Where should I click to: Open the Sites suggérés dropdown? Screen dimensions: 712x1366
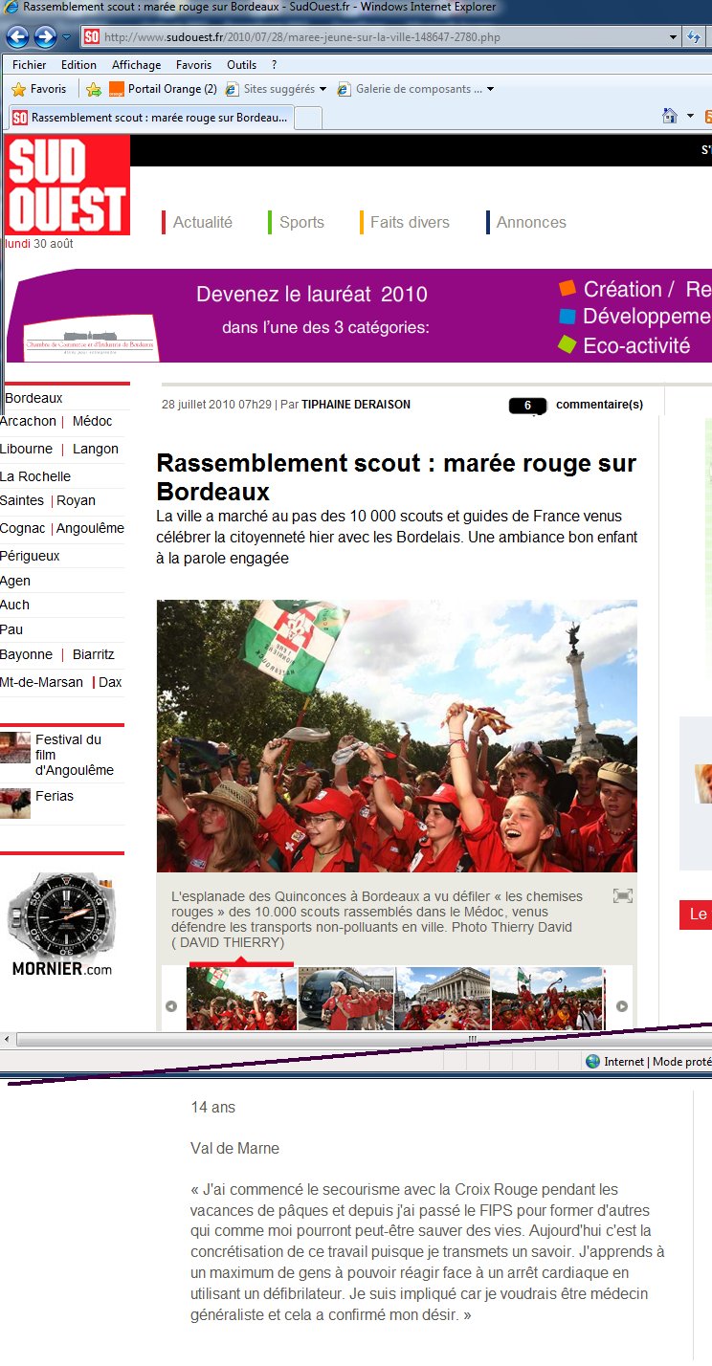coord(323,89)
